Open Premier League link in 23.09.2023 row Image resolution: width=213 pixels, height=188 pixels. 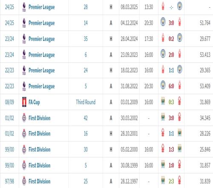pyautogui.click(x=42, y=55)
